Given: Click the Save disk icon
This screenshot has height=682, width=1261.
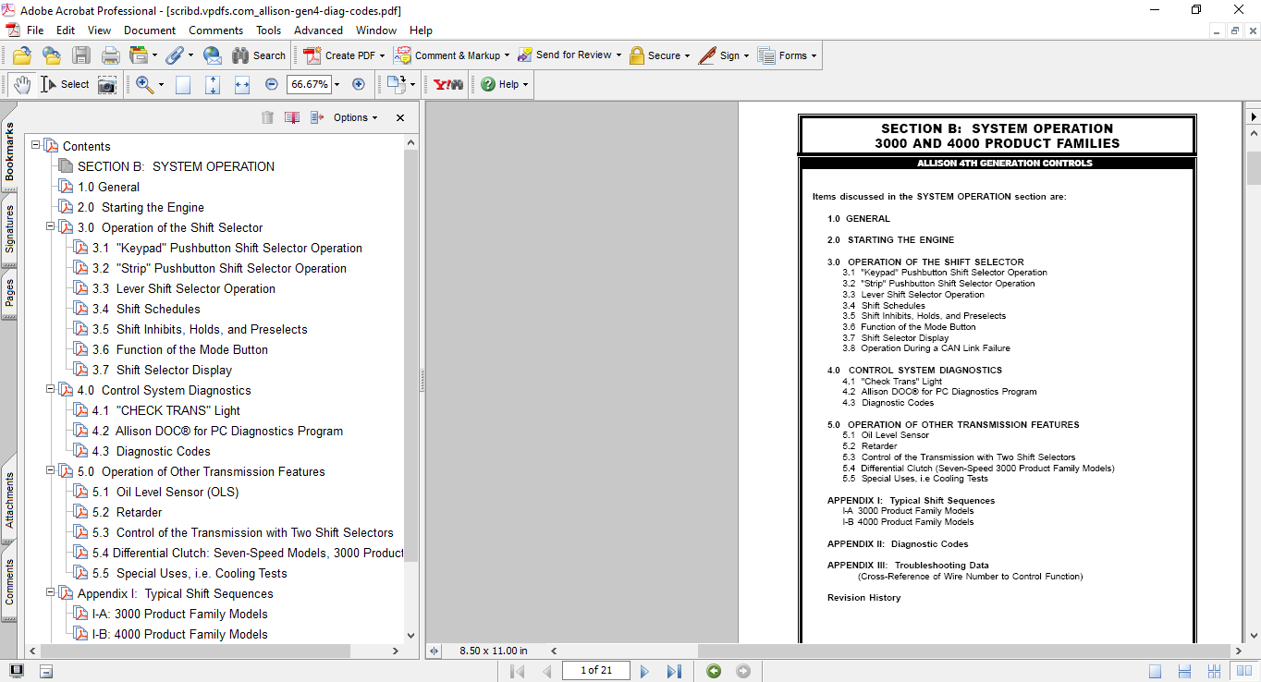Looking at the screenshot, I should click(x=81, y=55).
